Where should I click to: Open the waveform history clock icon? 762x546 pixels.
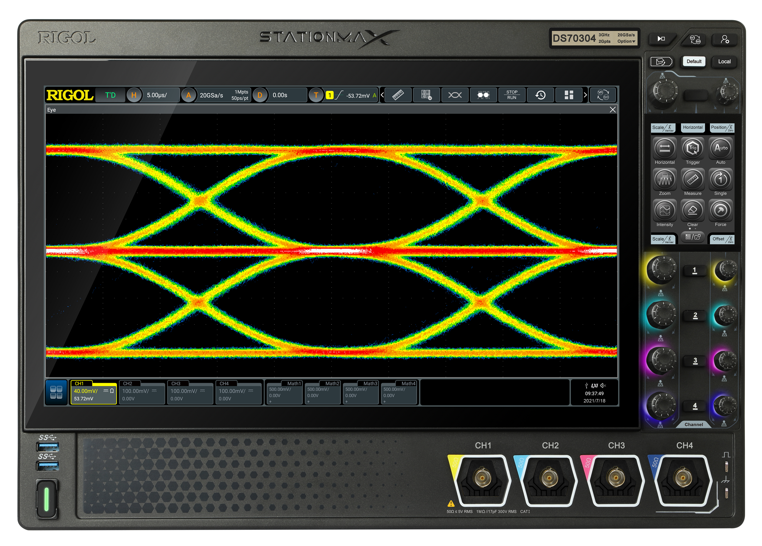[540, 95]
